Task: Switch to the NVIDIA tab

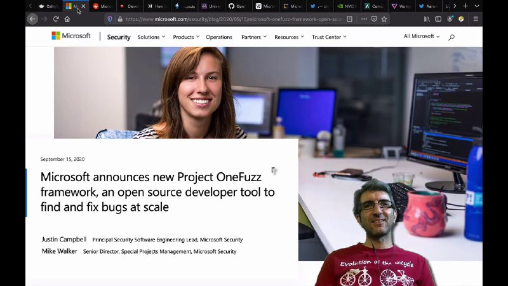Action: click(x=346, y=6)
